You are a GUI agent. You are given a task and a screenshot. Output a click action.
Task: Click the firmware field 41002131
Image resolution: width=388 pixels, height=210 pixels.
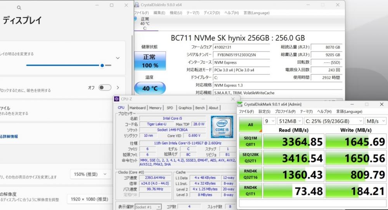tap(241, 47)
